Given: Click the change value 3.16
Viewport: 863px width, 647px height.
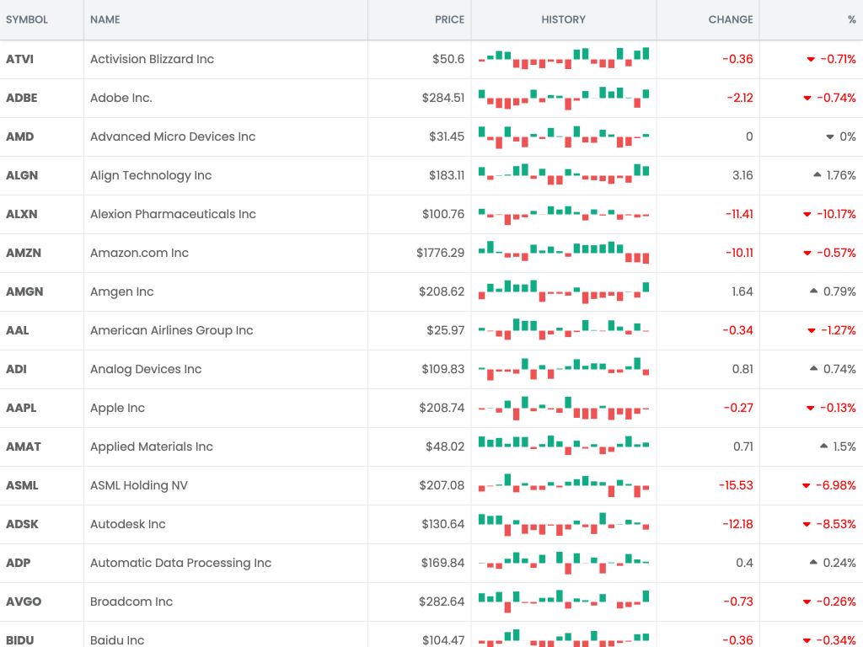Looking at the screenshot, I should [742, 175].
